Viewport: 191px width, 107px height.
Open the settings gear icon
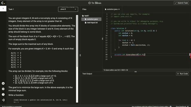click(3, 89)
